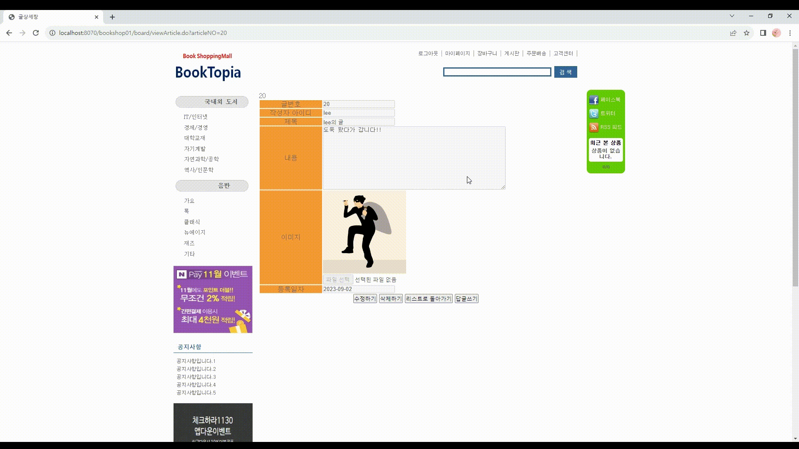Open the 파일 선택 file chooser
The width and height of the screenshot is (799, 449).
(x=337, y=279)
